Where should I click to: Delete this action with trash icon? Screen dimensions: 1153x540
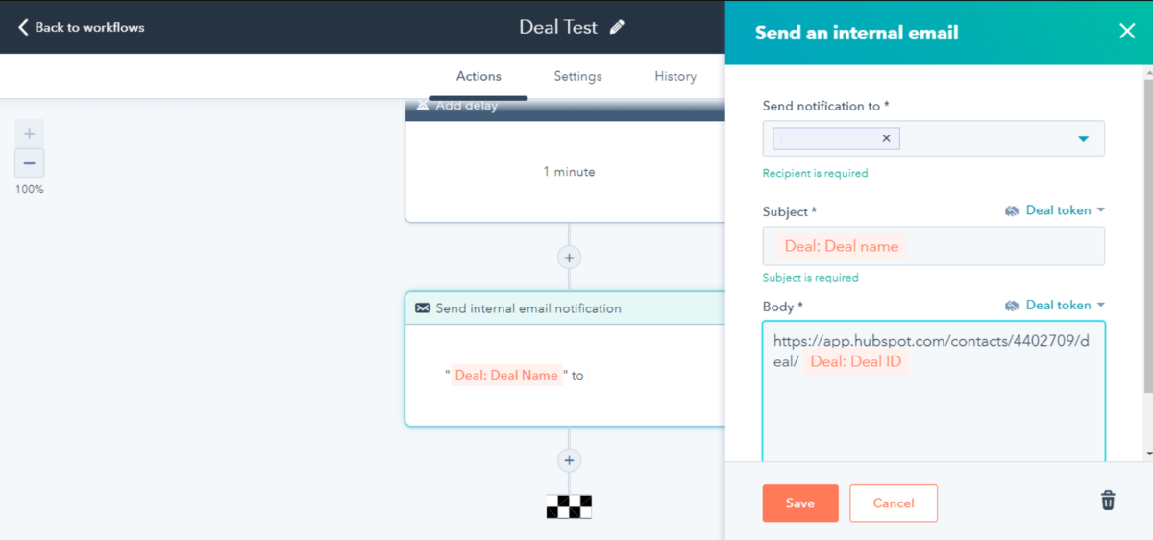point(1108,501)
